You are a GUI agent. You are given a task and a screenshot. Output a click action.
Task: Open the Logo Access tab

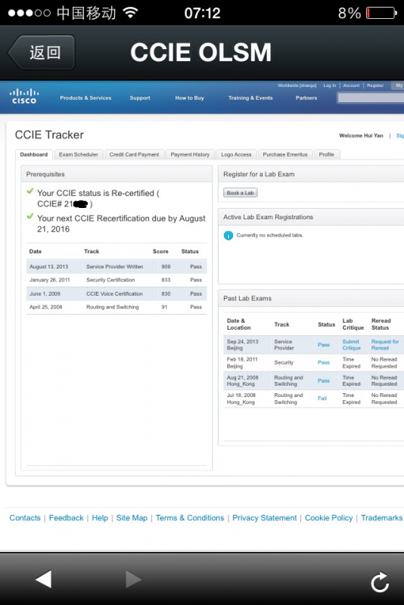[236, 154]
